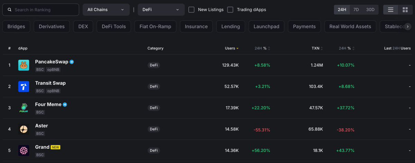Click PancakeSwap users value 129.43K

coord(230,65)
